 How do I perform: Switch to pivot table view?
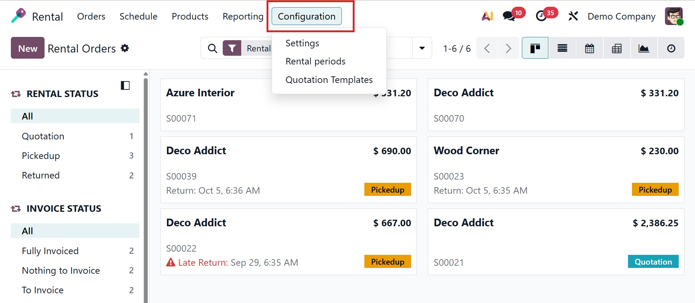(616, 48)
